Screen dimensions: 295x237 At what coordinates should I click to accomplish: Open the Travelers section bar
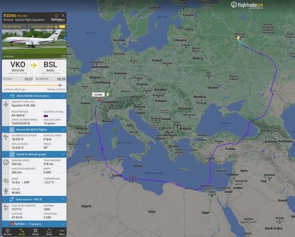pyautogui.click(x=34, y=224)
